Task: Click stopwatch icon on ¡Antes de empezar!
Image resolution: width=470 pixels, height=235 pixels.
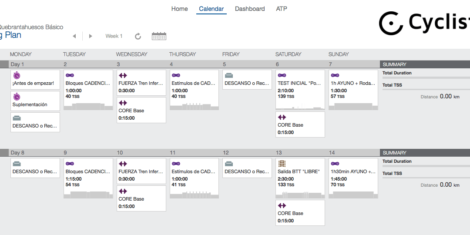Action: [17, 76]
